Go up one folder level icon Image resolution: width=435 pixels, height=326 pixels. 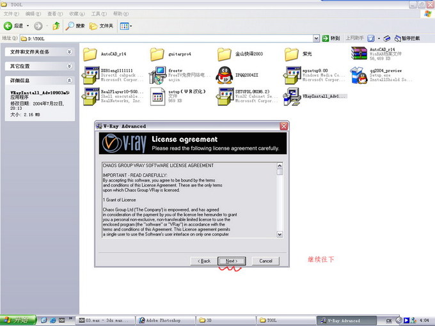click(56, 26)
